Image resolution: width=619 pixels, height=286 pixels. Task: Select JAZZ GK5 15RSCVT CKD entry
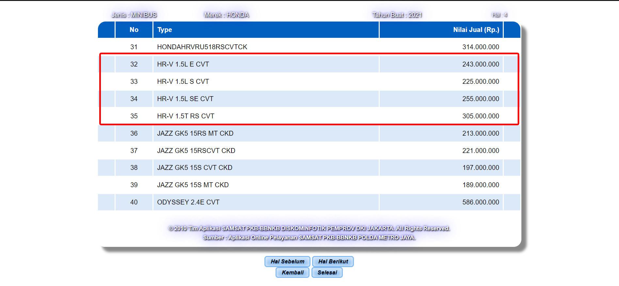196,151
